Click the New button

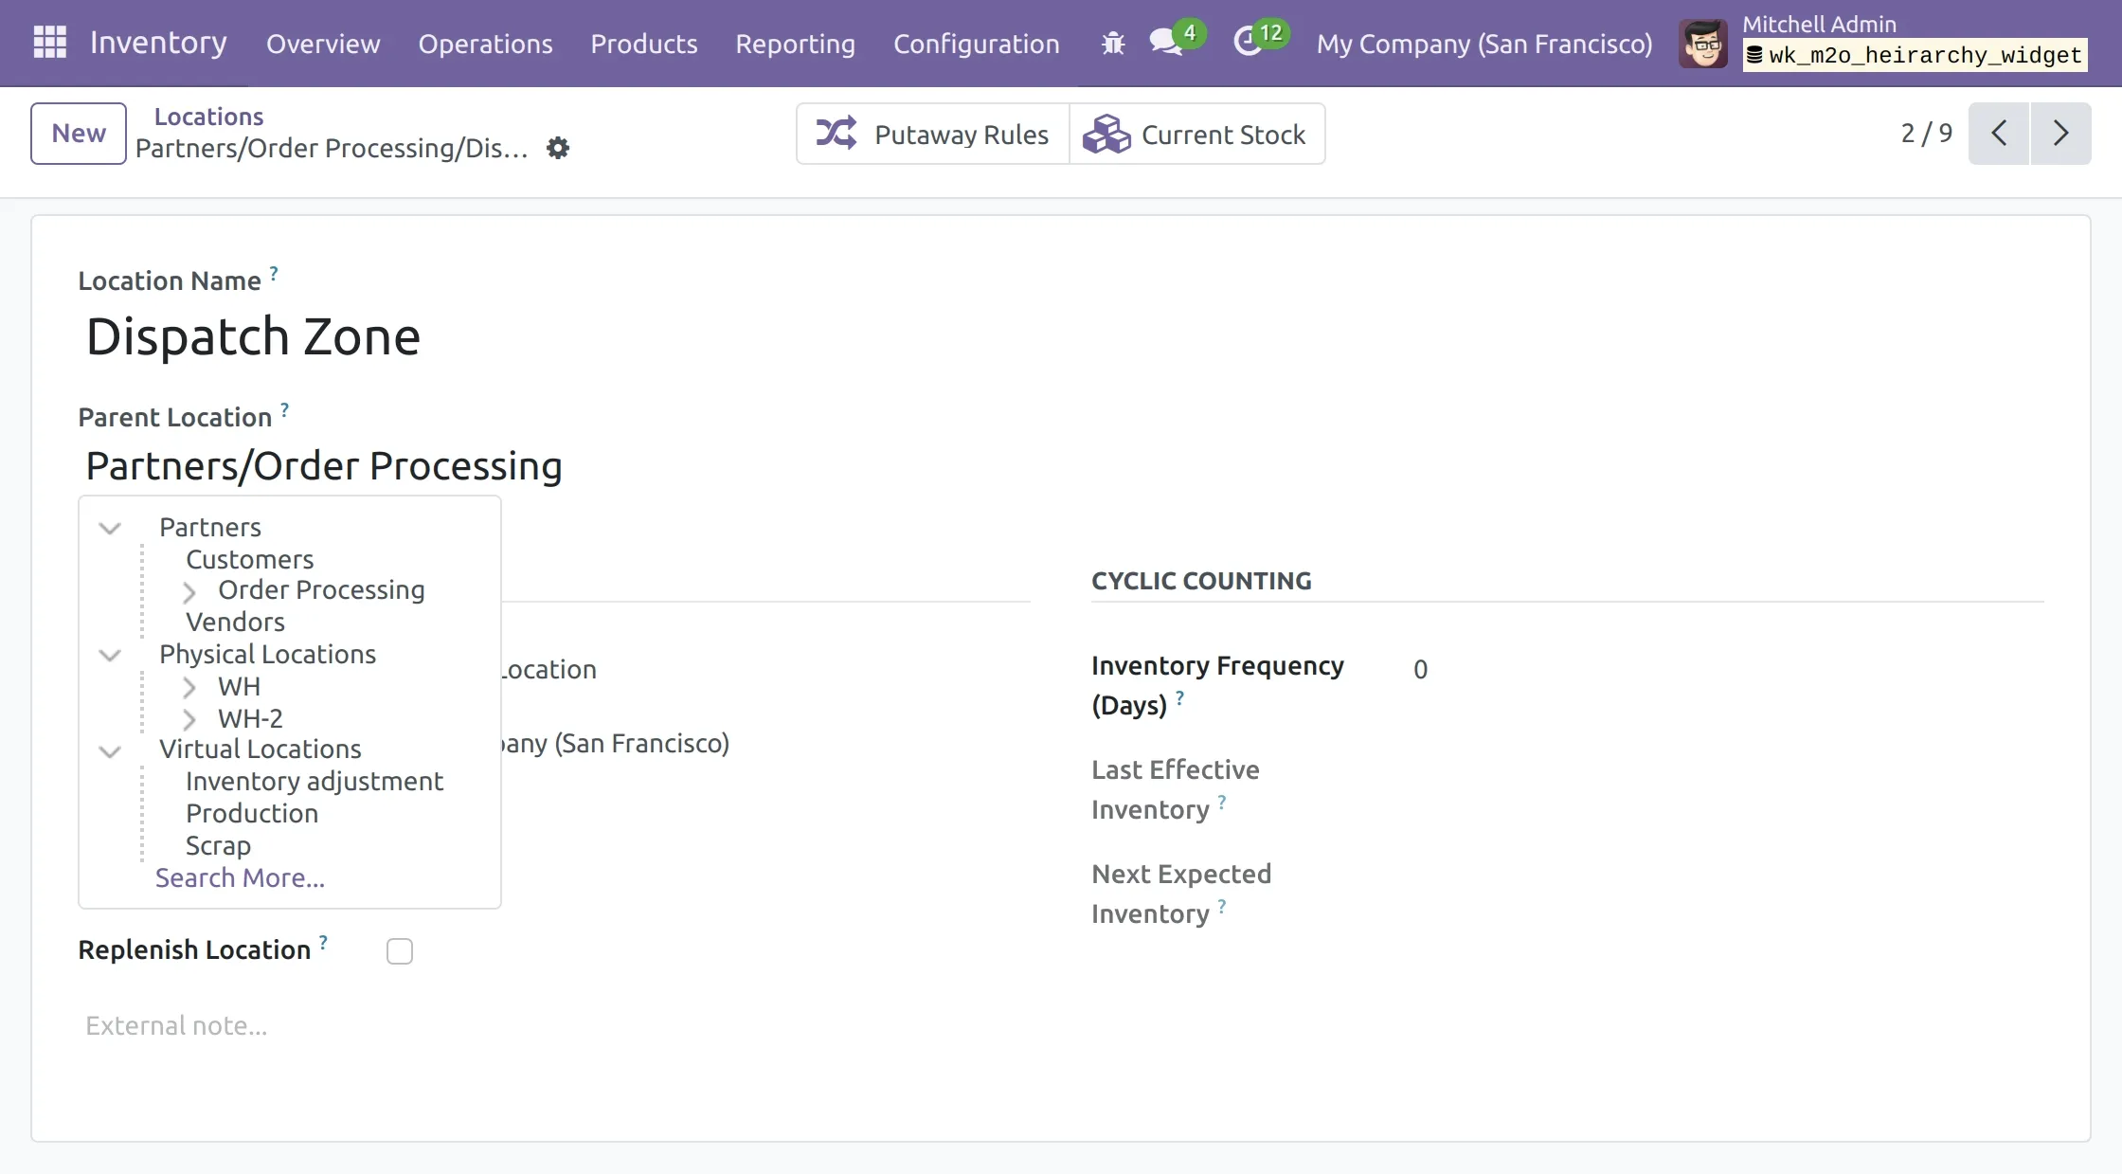click(x=78, y=133)
